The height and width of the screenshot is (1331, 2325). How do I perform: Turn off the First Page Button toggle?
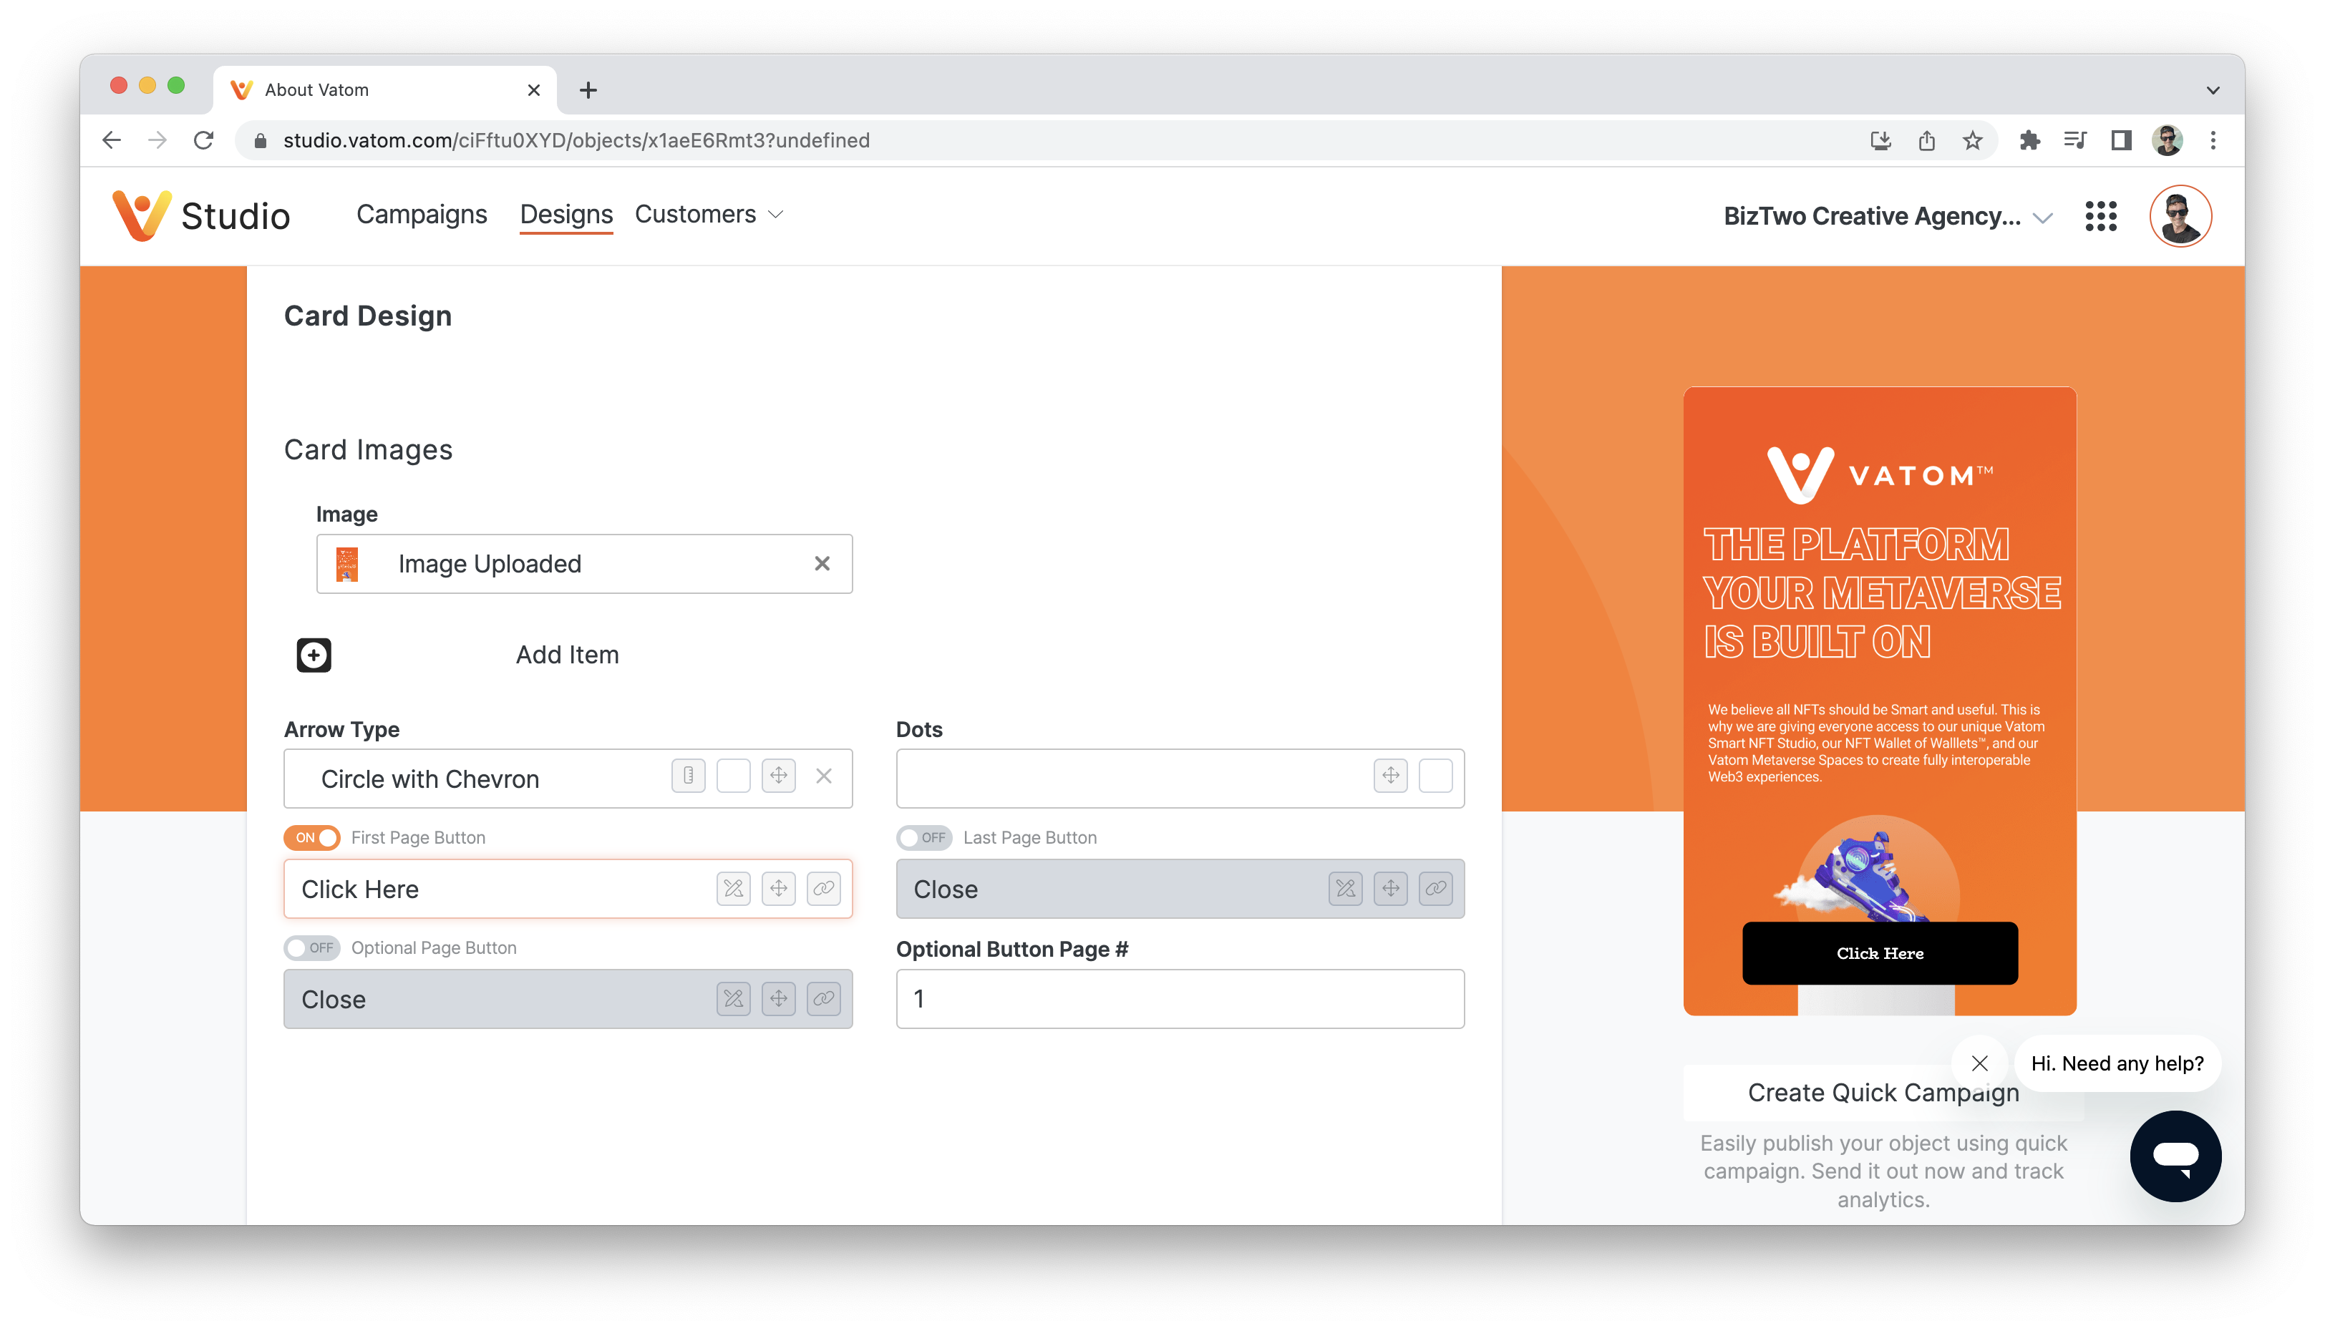[x=312, y=837]
